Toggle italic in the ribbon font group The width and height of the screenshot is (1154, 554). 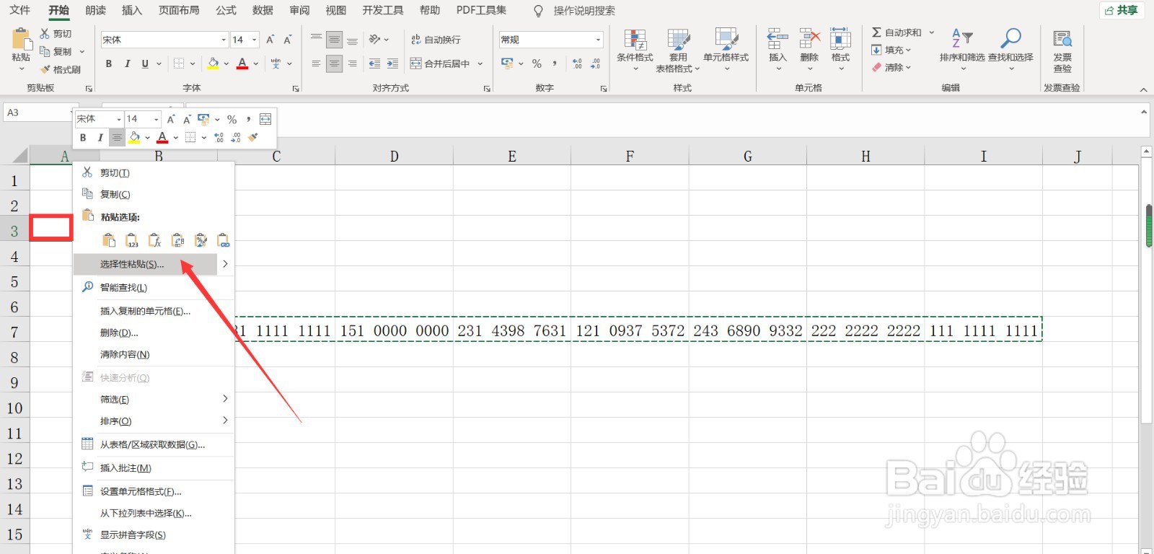pyautogui.click(x=127, y=63)
